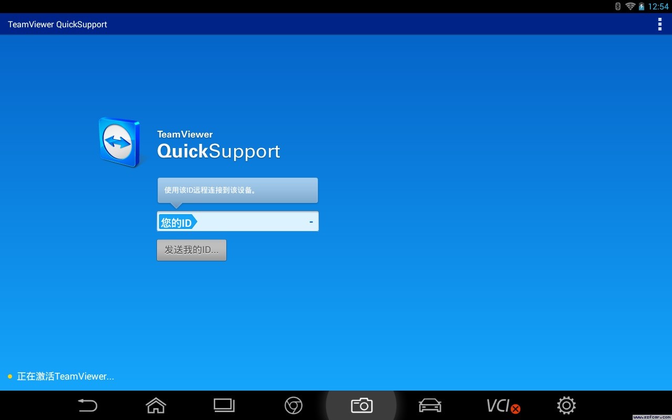This screenshot has width=672, height=420.
Task: Tap the Home icon in navigation bar
Action: point(156,405)
